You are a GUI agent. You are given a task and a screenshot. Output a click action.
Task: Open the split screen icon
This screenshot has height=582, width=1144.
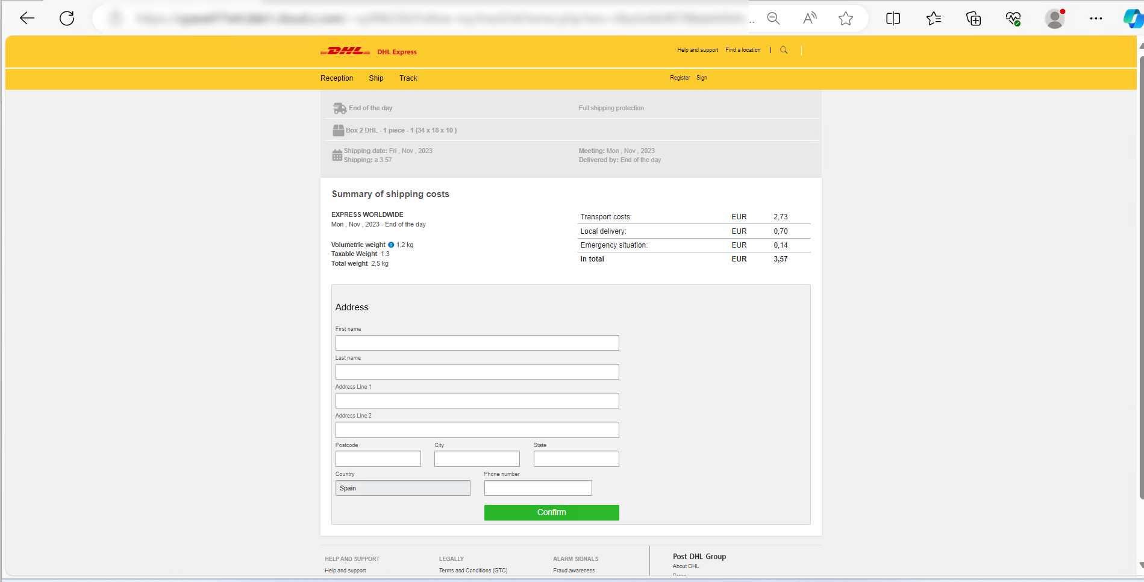coord(893,19)
